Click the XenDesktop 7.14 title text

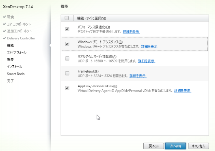coord(18,7)
